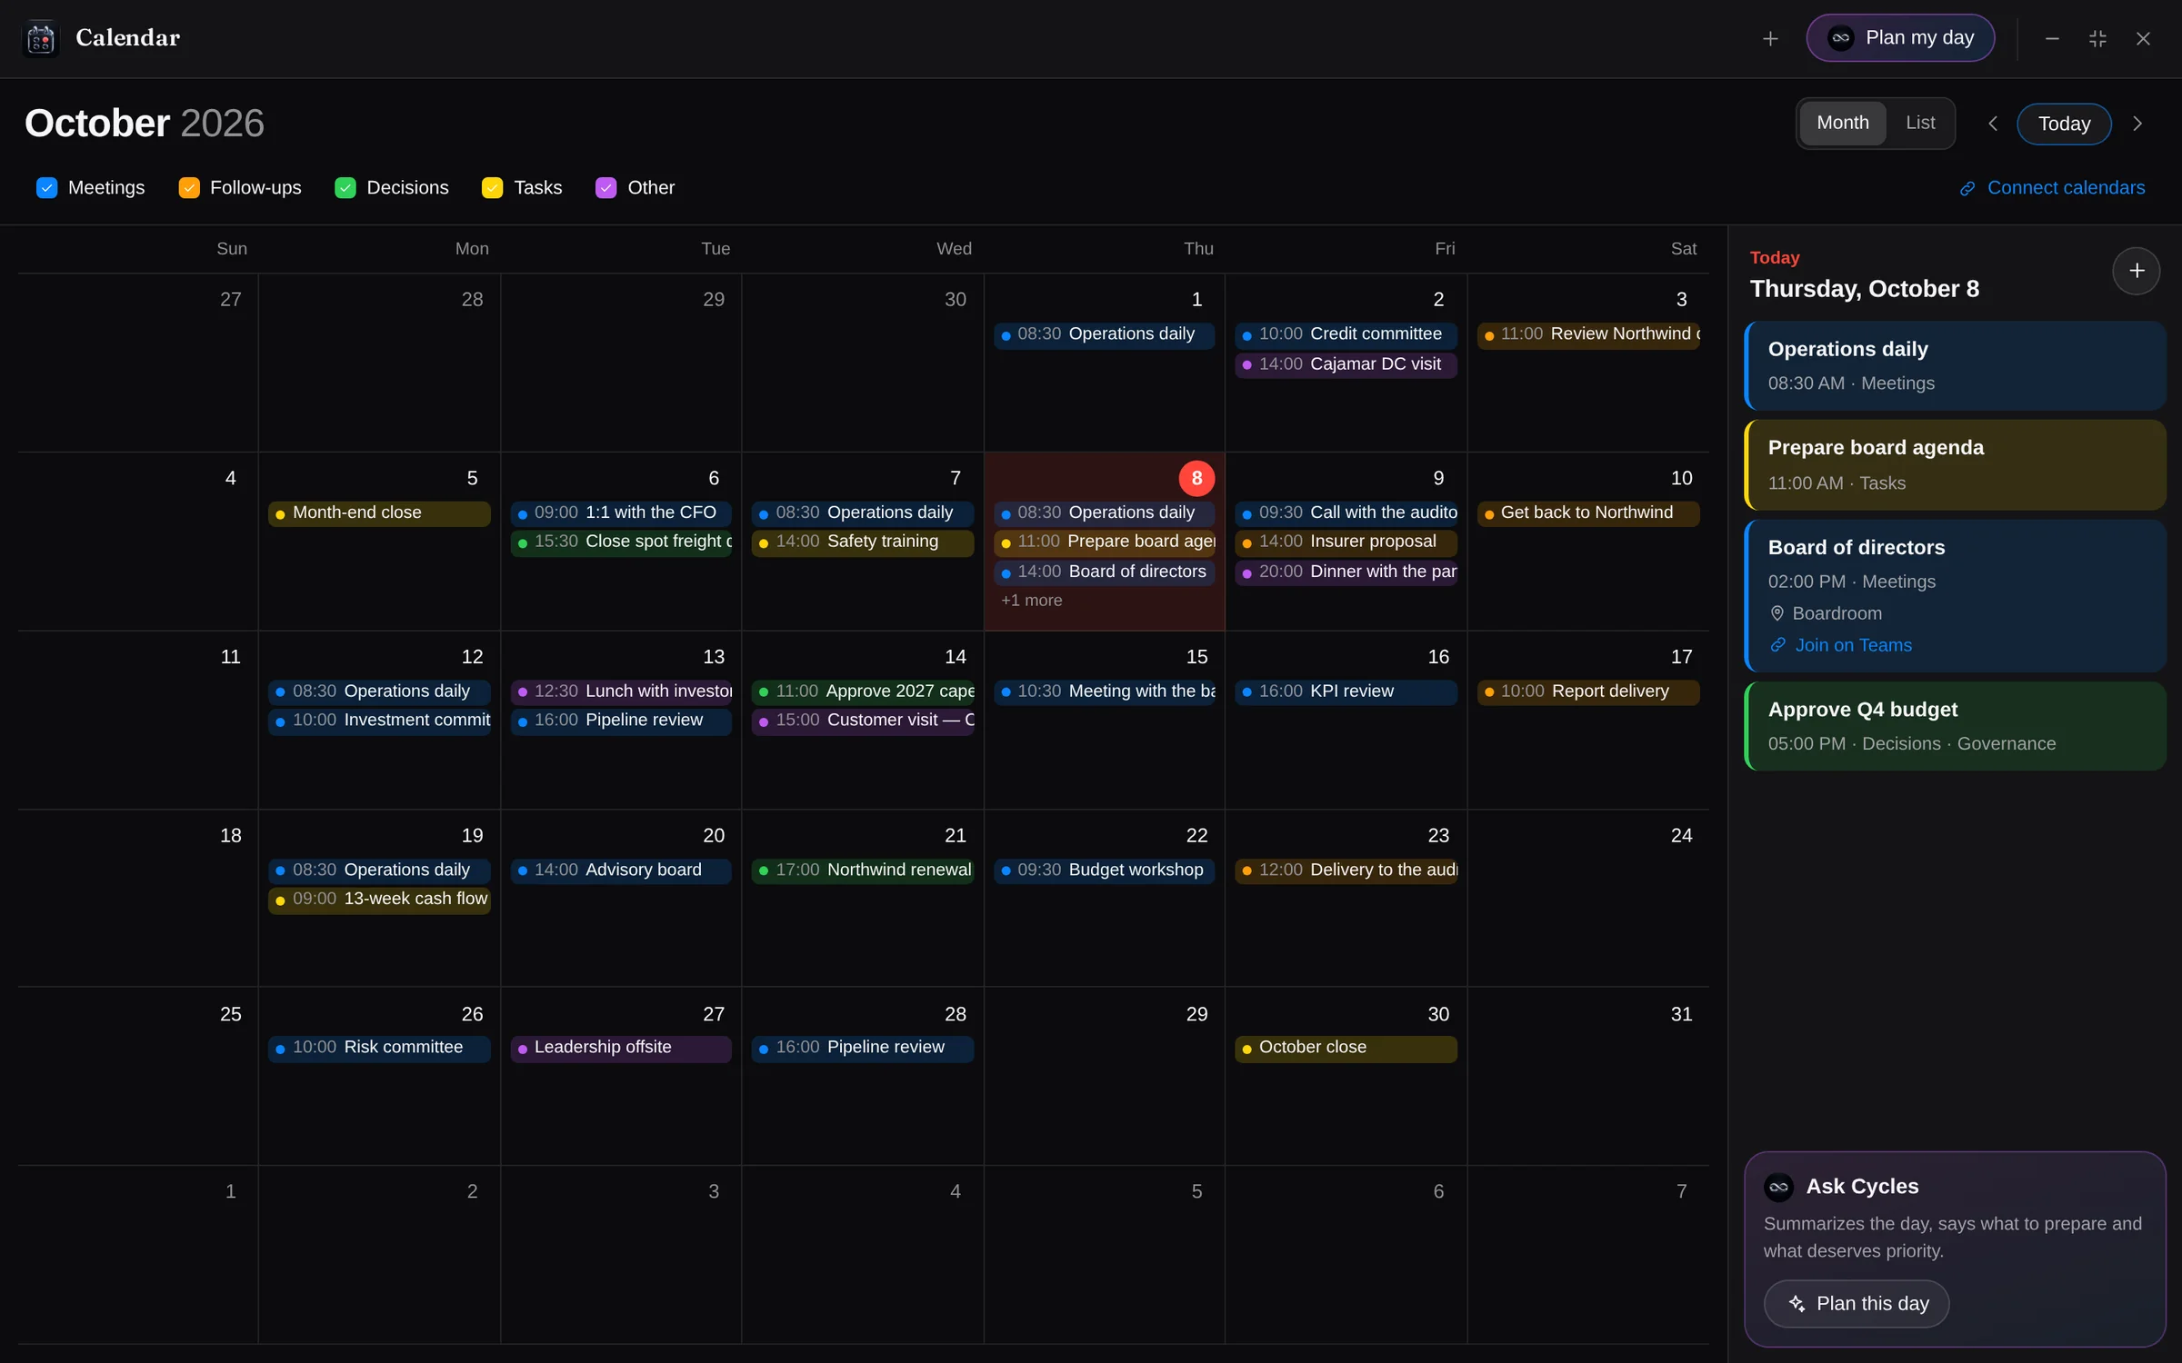Open the Approve Q4 budget card
Screen dimensions: 2182x1363
click(1955, 726)
